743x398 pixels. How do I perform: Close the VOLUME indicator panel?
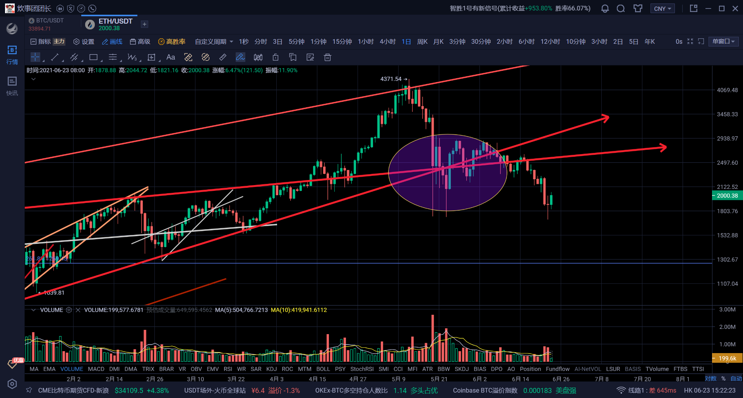(x=78, y=310)
